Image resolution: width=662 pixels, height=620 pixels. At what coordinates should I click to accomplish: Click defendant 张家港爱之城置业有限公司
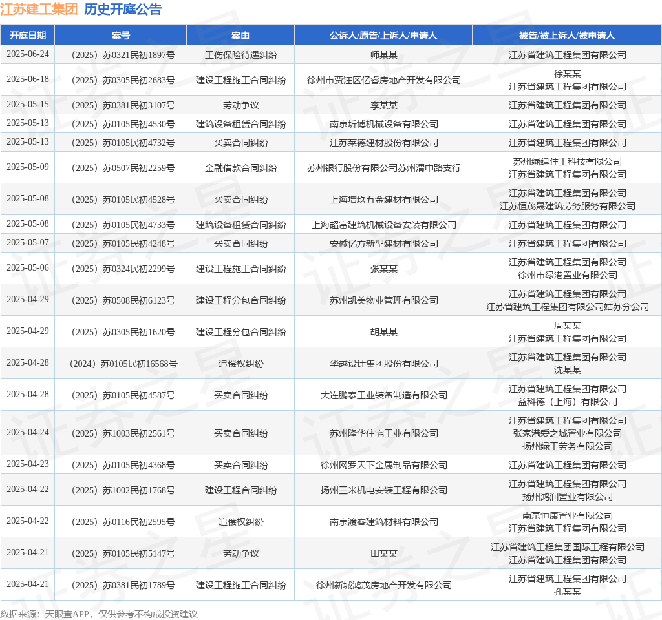[568, 433]
